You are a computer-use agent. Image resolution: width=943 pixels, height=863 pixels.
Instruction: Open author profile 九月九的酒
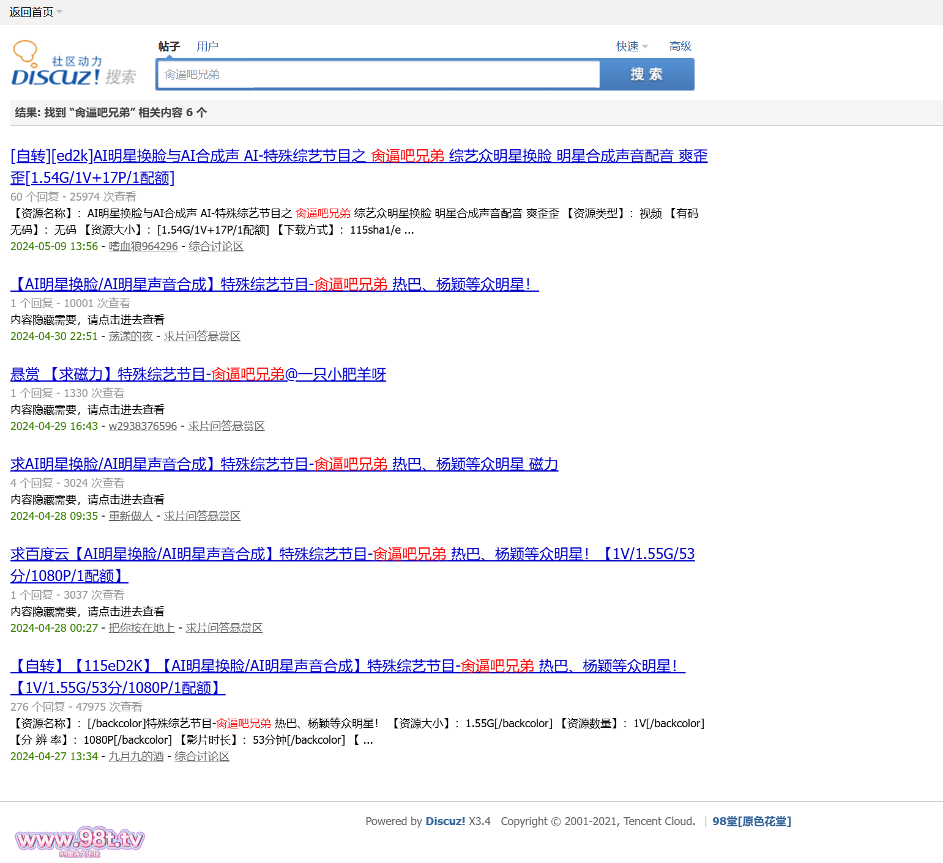tap(136, 757)
